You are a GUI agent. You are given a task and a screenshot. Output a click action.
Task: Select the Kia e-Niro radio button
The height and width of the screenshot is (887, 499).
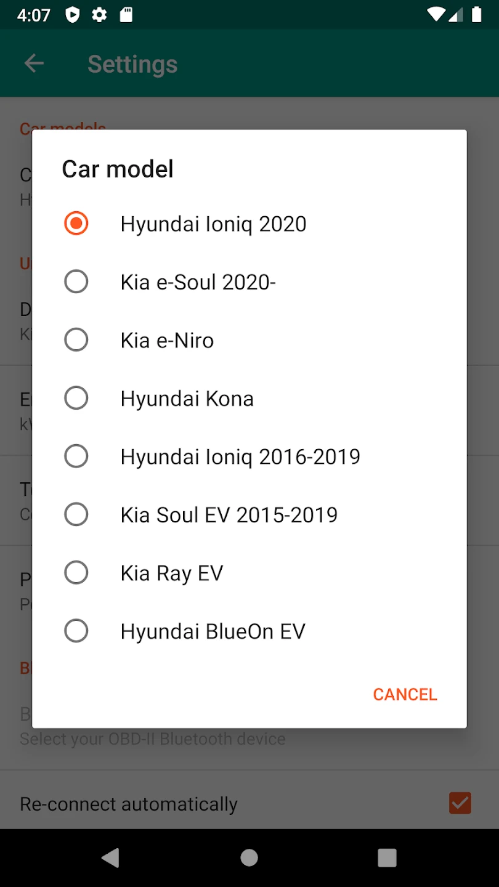tap(76, 340)
